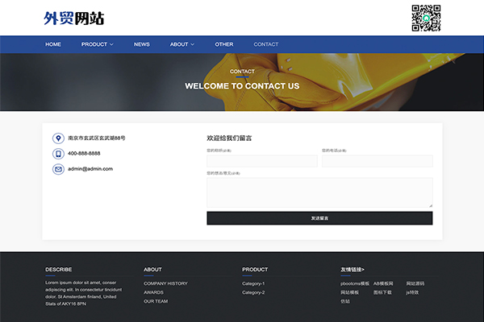Click the phone icon beside 400-888-8888
The height and width of the screenshot is (322, 484).
(58, 154)
